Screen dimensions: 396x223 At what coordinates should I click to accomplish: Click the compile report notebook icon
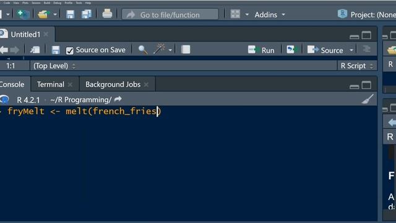(186, 50)
